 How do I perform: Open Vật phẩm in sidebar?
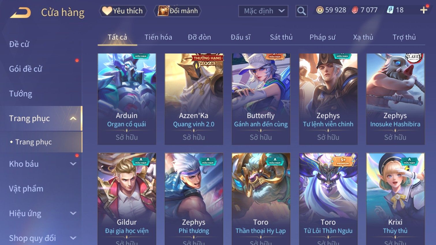[26, 189]
